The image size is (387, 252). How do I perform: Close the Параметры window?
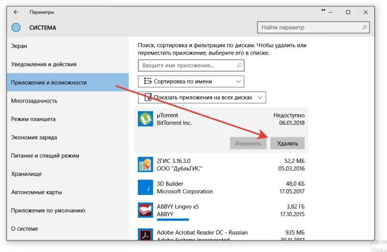pos(366,12)
